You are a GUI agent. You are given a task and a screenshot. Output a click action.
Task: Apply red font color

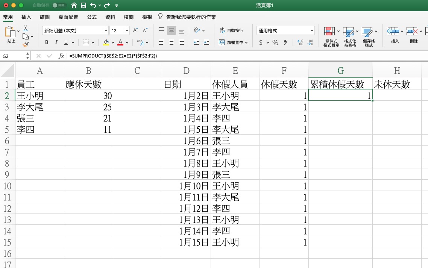[120, 42]
